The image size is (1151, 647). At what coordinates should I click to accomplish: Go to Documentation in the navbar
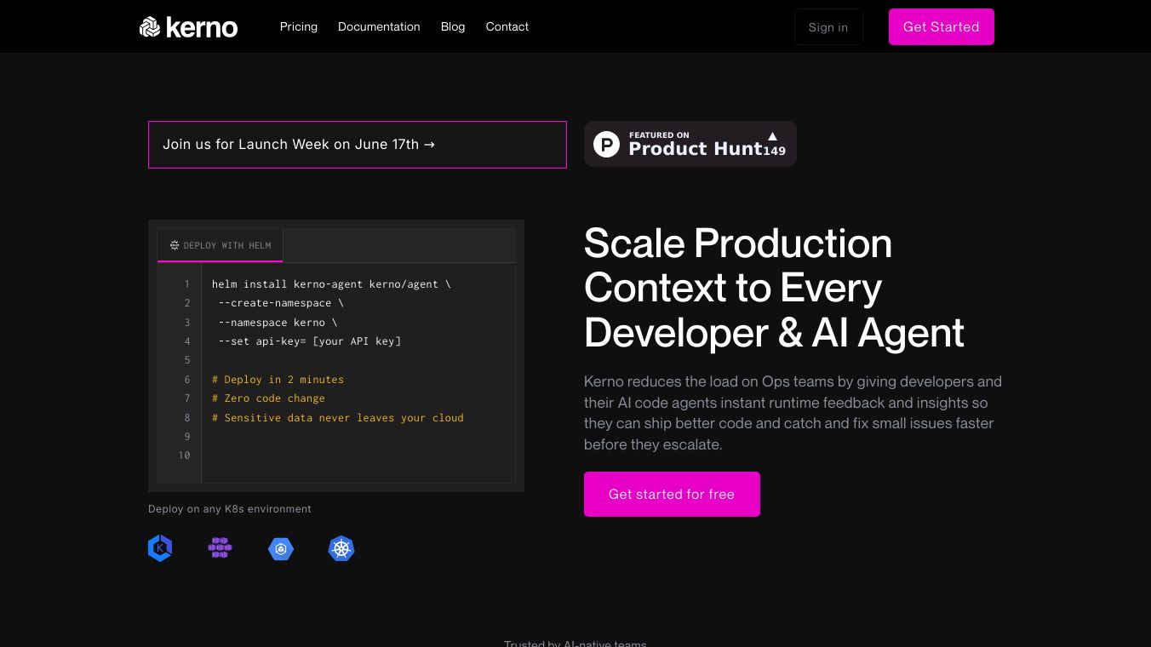(x=379, y=26)
